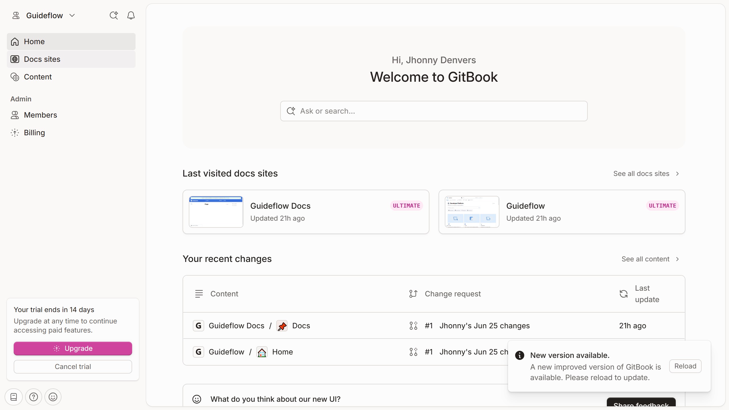Click the info icon in new version toast
729x410 pixels.
click(520, 355)
